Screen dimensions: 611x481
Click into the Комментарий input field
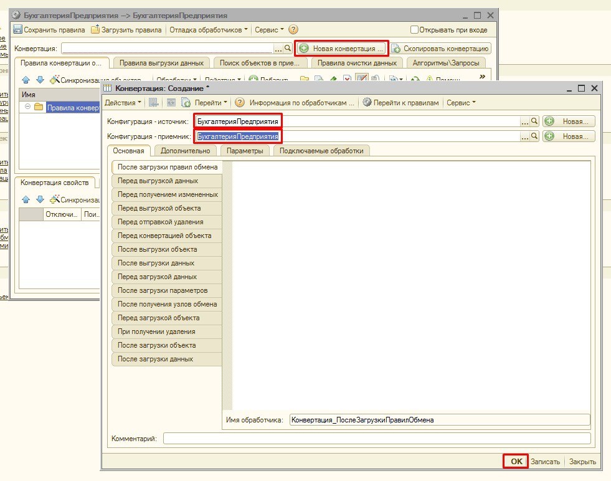pyautogui.click(x=377, y=439)
